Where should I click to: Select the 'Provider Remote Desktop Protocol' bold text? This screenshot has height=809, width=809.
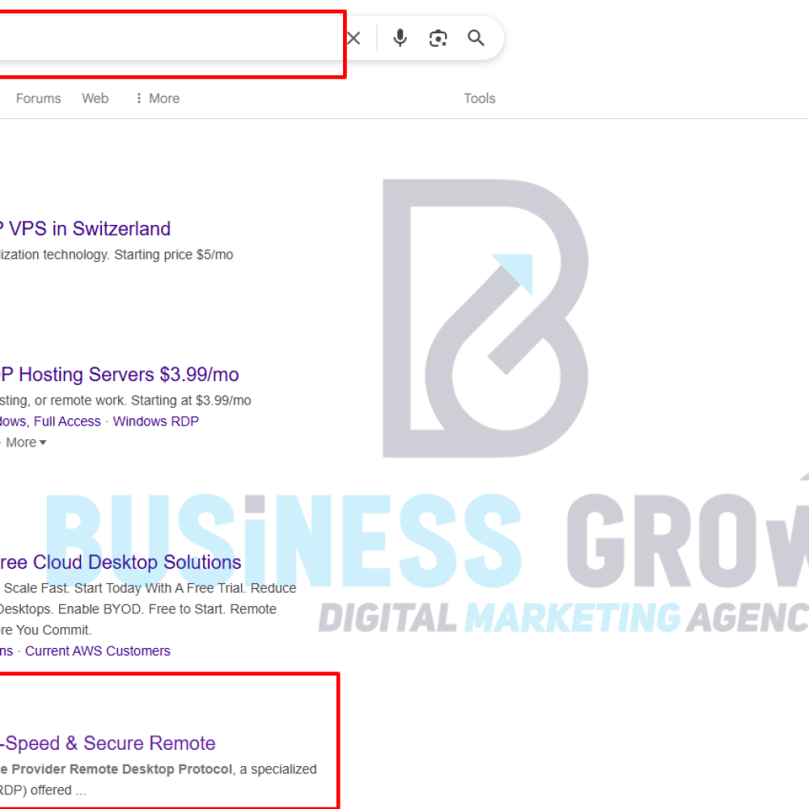(122, 769)
